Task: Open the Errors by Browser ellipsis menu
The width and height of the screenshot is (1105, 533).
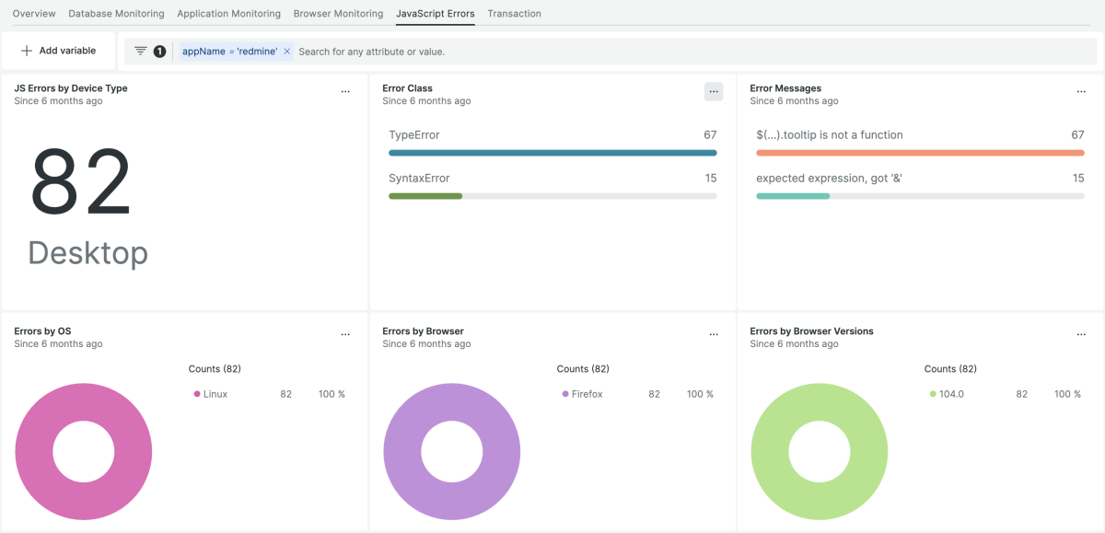Action: [x=714, y=335]
